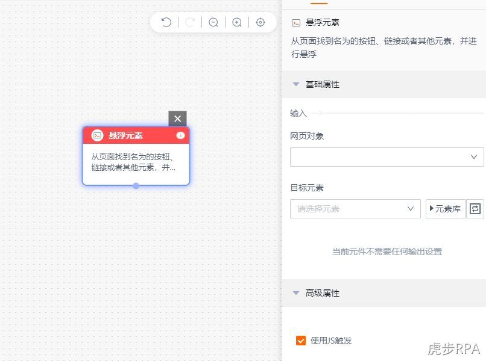Click the node's bottom connection port
The image size is (486, 361).
[136, 185]
